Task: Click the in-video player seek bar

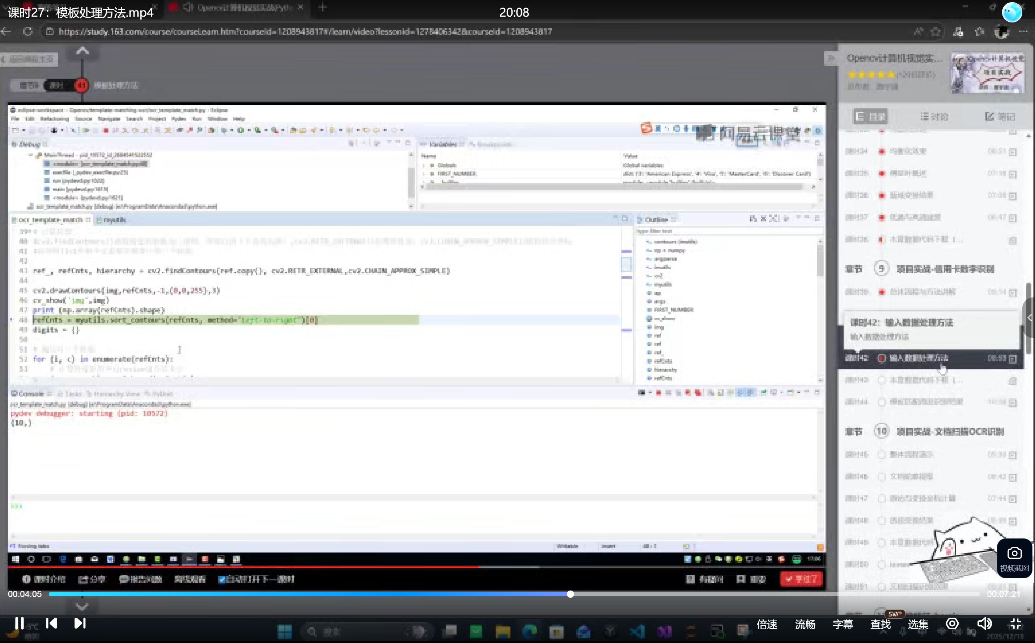Action: coord(416,567)
